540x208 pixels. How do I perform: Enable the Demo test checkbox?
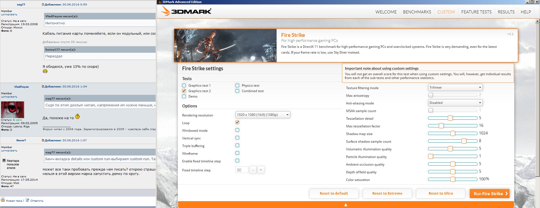pyautogui.click(x=184, y=96)
